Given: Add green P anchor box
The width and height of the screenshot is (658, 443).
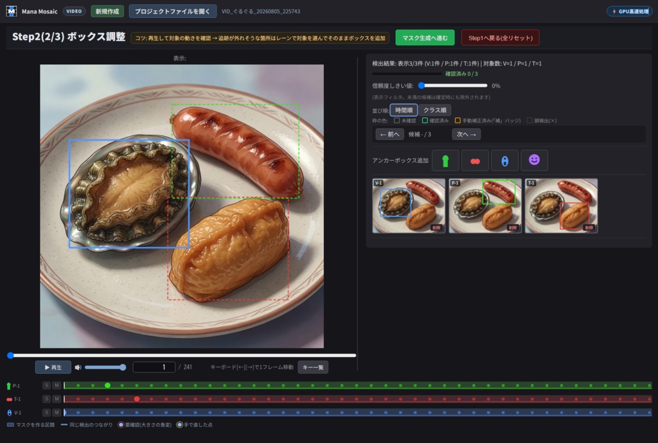Looking at the screenshot, I should [x=445, y=161].
